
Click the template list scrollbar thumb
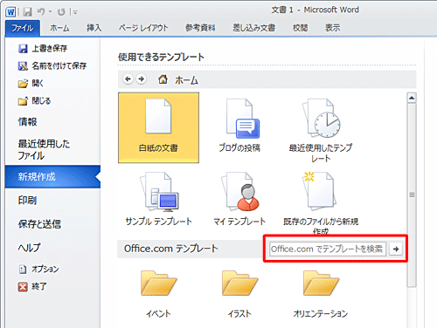pyautogui.click(x=412, y=195)
